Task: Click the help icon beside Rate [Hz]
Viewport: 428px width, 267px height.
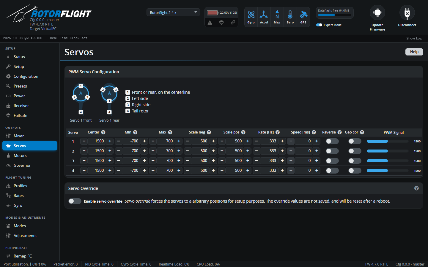Action: point(278,132)
